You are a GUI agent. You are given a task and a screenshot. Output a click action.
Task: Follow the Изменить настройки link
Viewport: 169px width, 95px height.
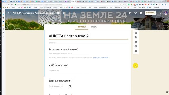pos(101,58)
